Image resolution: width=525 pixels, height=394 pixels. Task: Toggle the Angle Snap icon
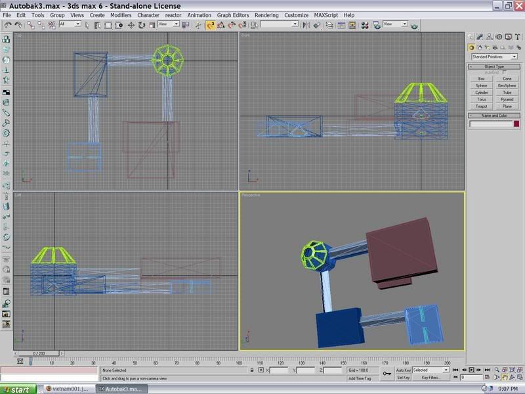click(221, 25)
